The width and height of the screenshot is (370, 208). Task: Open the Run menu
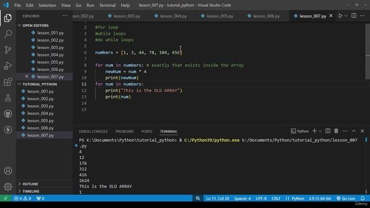[90, 5]
